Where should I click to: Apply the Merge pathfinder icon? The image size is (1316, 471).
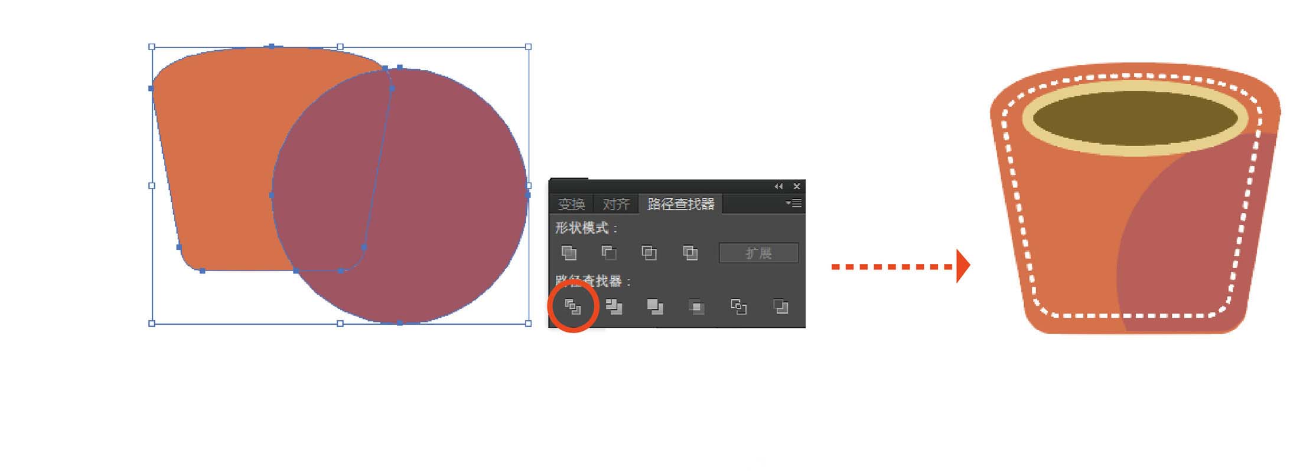point(655,307)
